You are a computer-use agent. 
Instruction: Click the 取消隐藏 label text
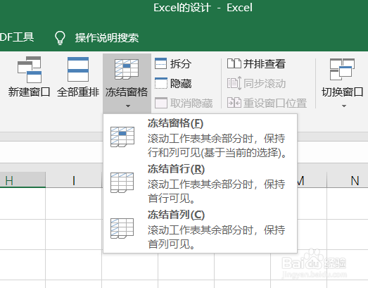coord(191,104)
